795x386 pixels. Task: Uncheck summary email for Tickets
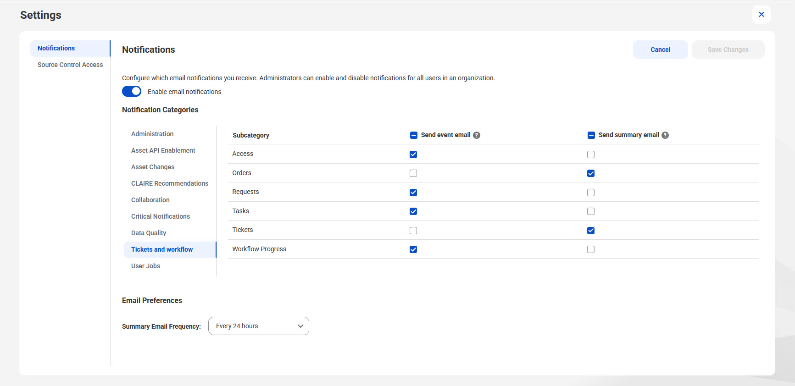(x=591, y=231)
